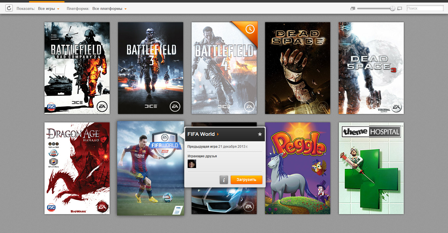Select the Battlefield 4 game cover
This screenshot has width=448, height=233.
pos(224,68)
